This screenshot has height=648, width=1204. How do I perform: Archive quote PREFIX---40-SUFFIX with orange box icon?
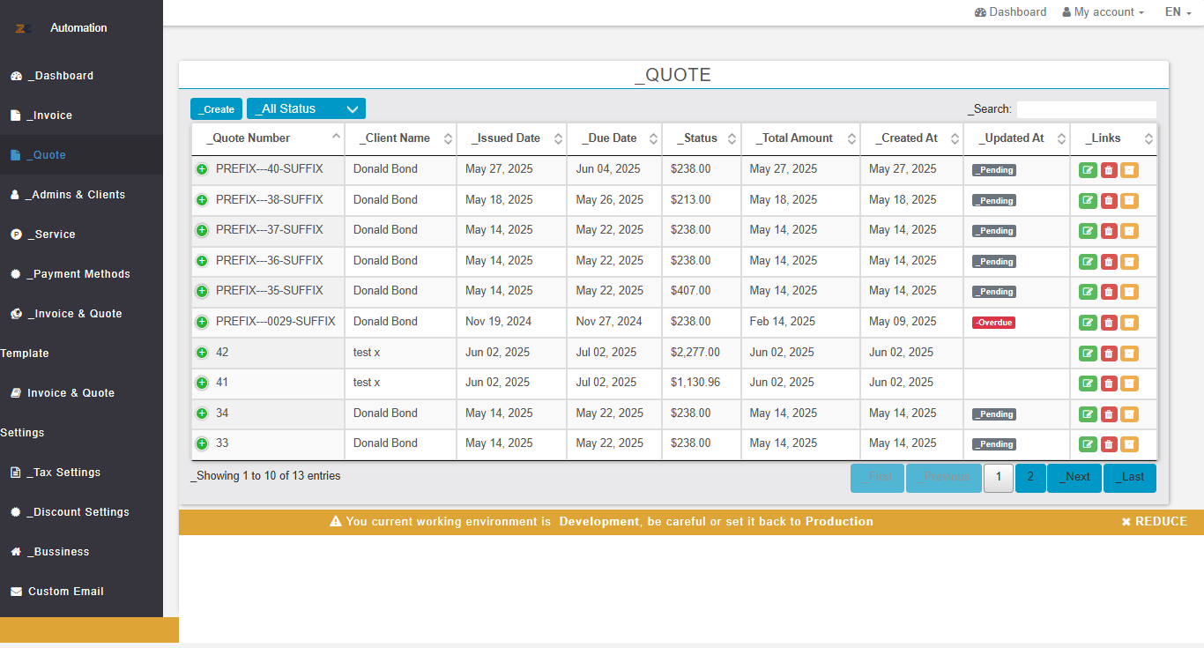click(x=1129, y=170)
